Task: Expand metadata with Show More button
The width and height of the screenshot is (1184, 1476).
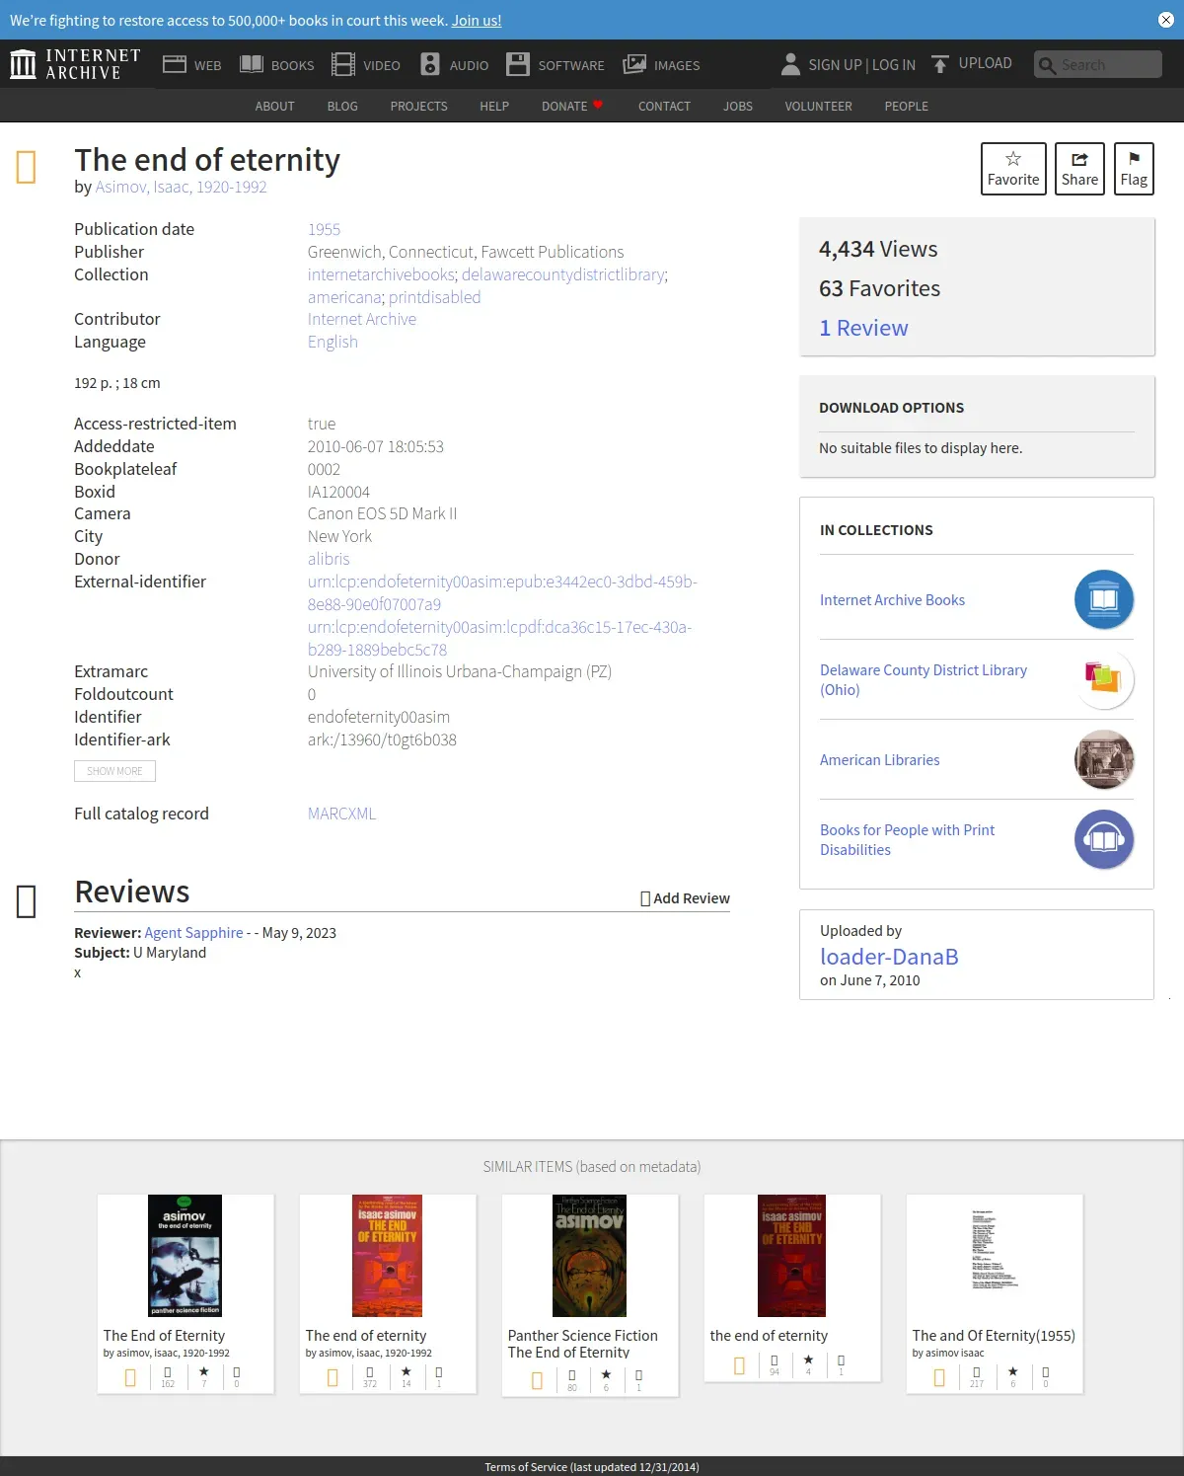Action: coord(114,771)
